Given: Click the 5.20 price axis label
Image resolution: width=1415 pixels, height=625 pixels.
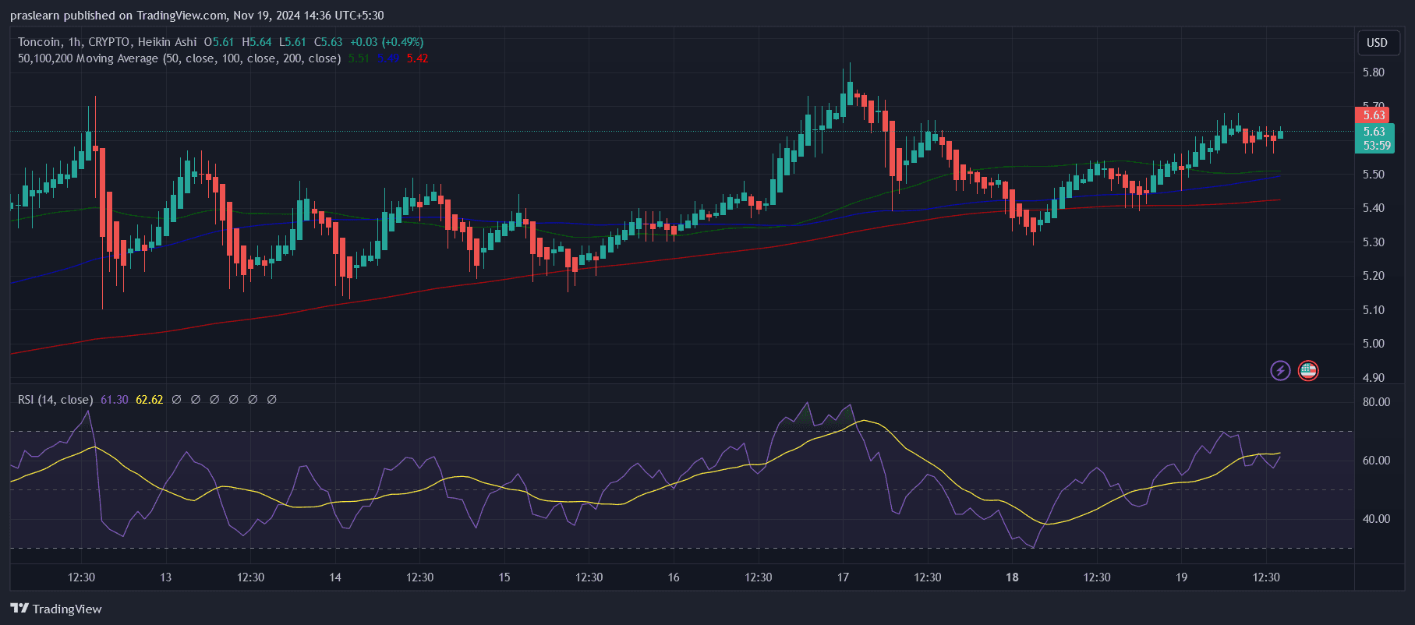Looking at the screenshot, I should point(1373,276).
